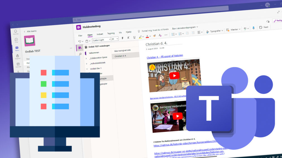Show notebook navigation library icon
Screen dimensions: 282x158
(x=80, y=48)
